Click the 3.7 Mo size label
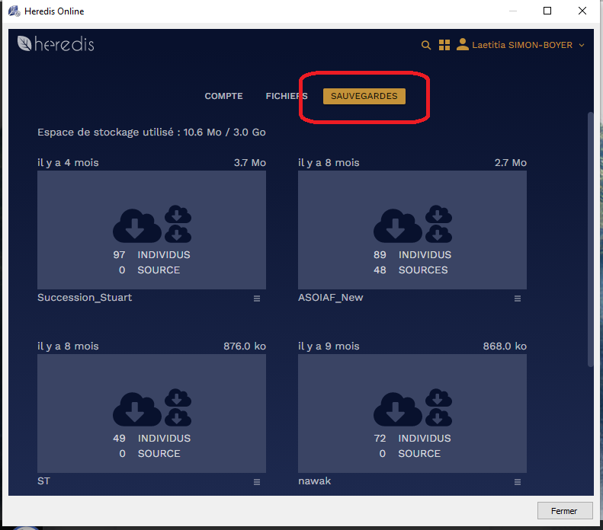The width and height of the screenshot is (603, 530). (x=250, y=163)
